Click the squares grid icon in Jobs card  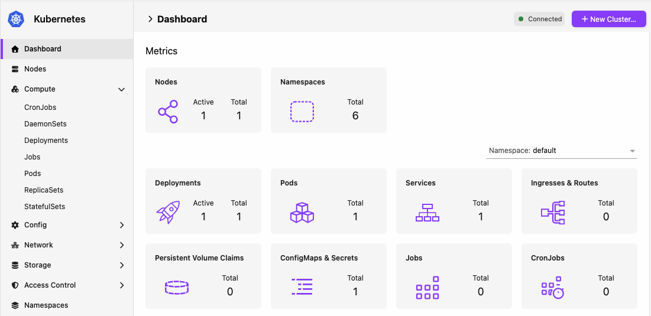pos(427,288)
